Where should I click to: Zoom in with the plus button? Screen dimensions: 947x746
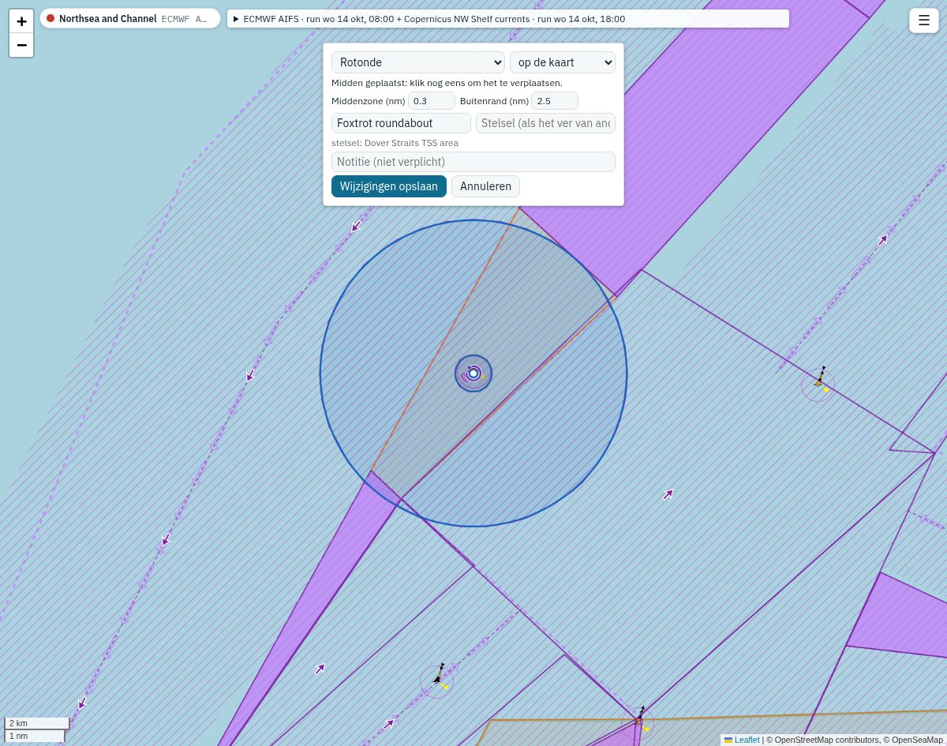[x=21, y=21]
